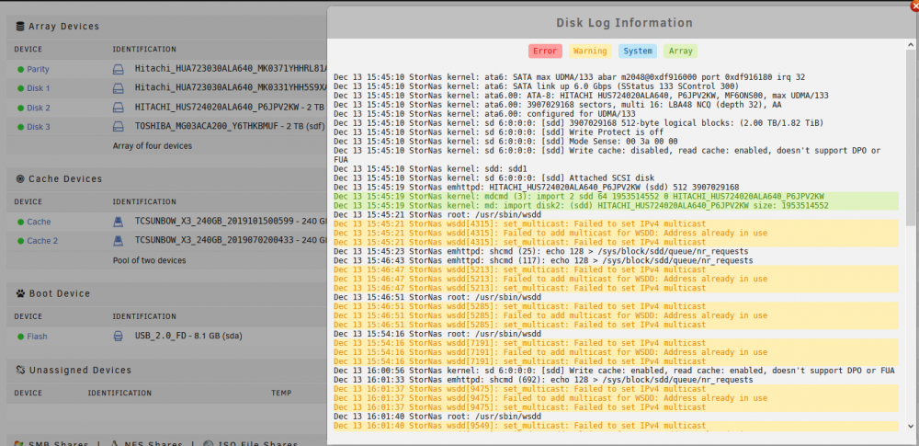The height and width of the screenshot is (446, 919).
Task: Toggle the Array log filter
Action: [680, 51]
